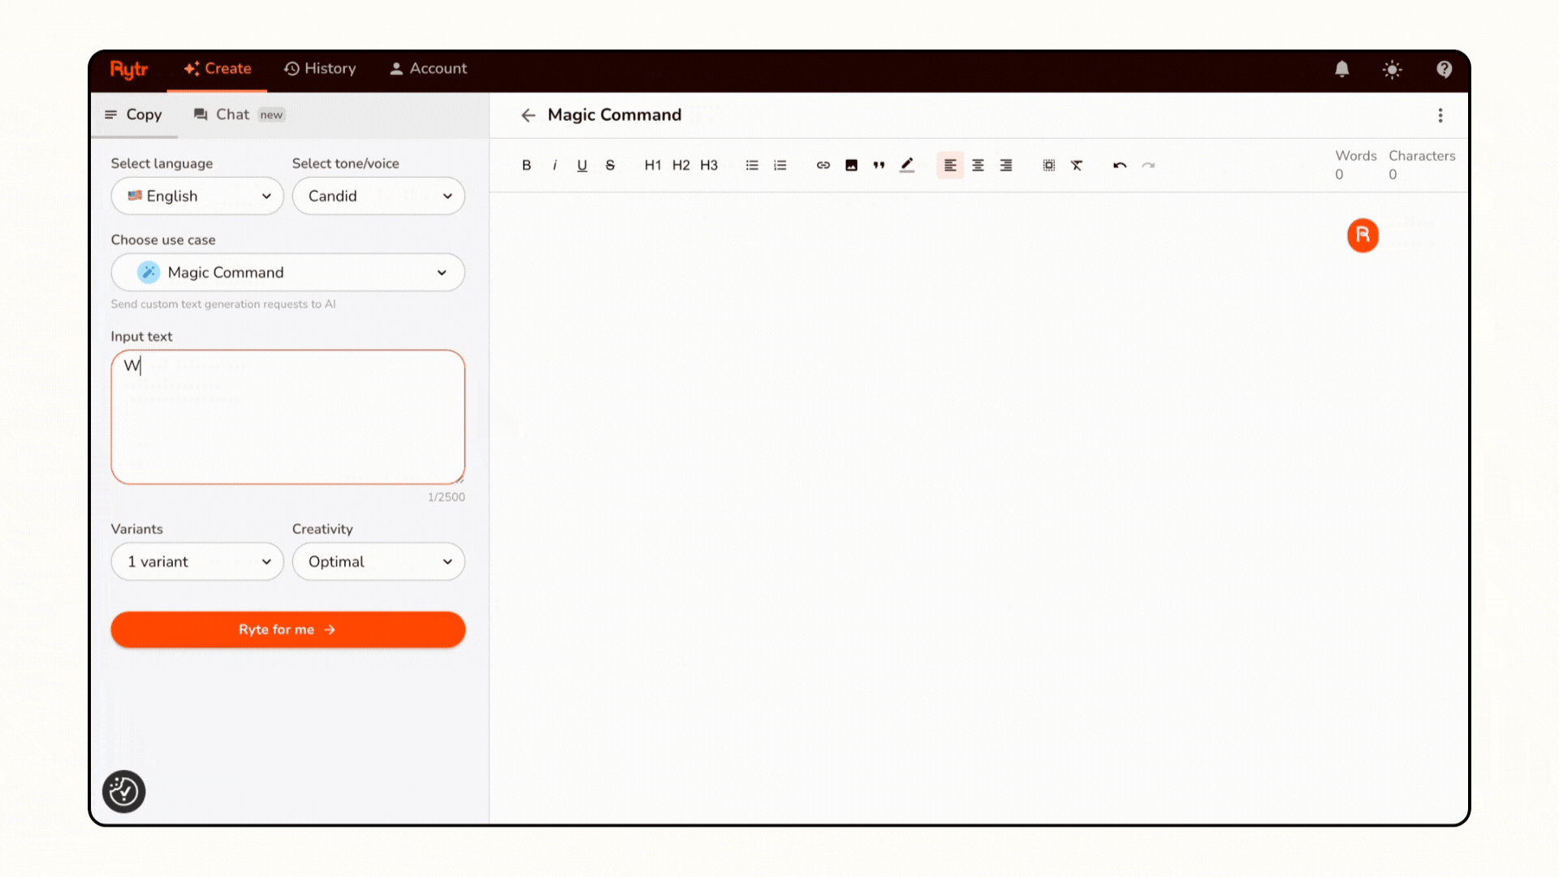Highlight text with the highlighter tool

pyautogui.click(x=907, y=165)
